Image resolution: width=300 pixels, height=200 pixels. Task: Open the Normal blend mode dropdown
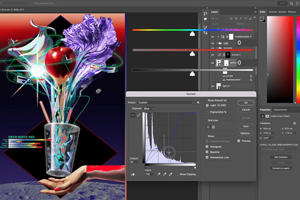coord(223,24)
